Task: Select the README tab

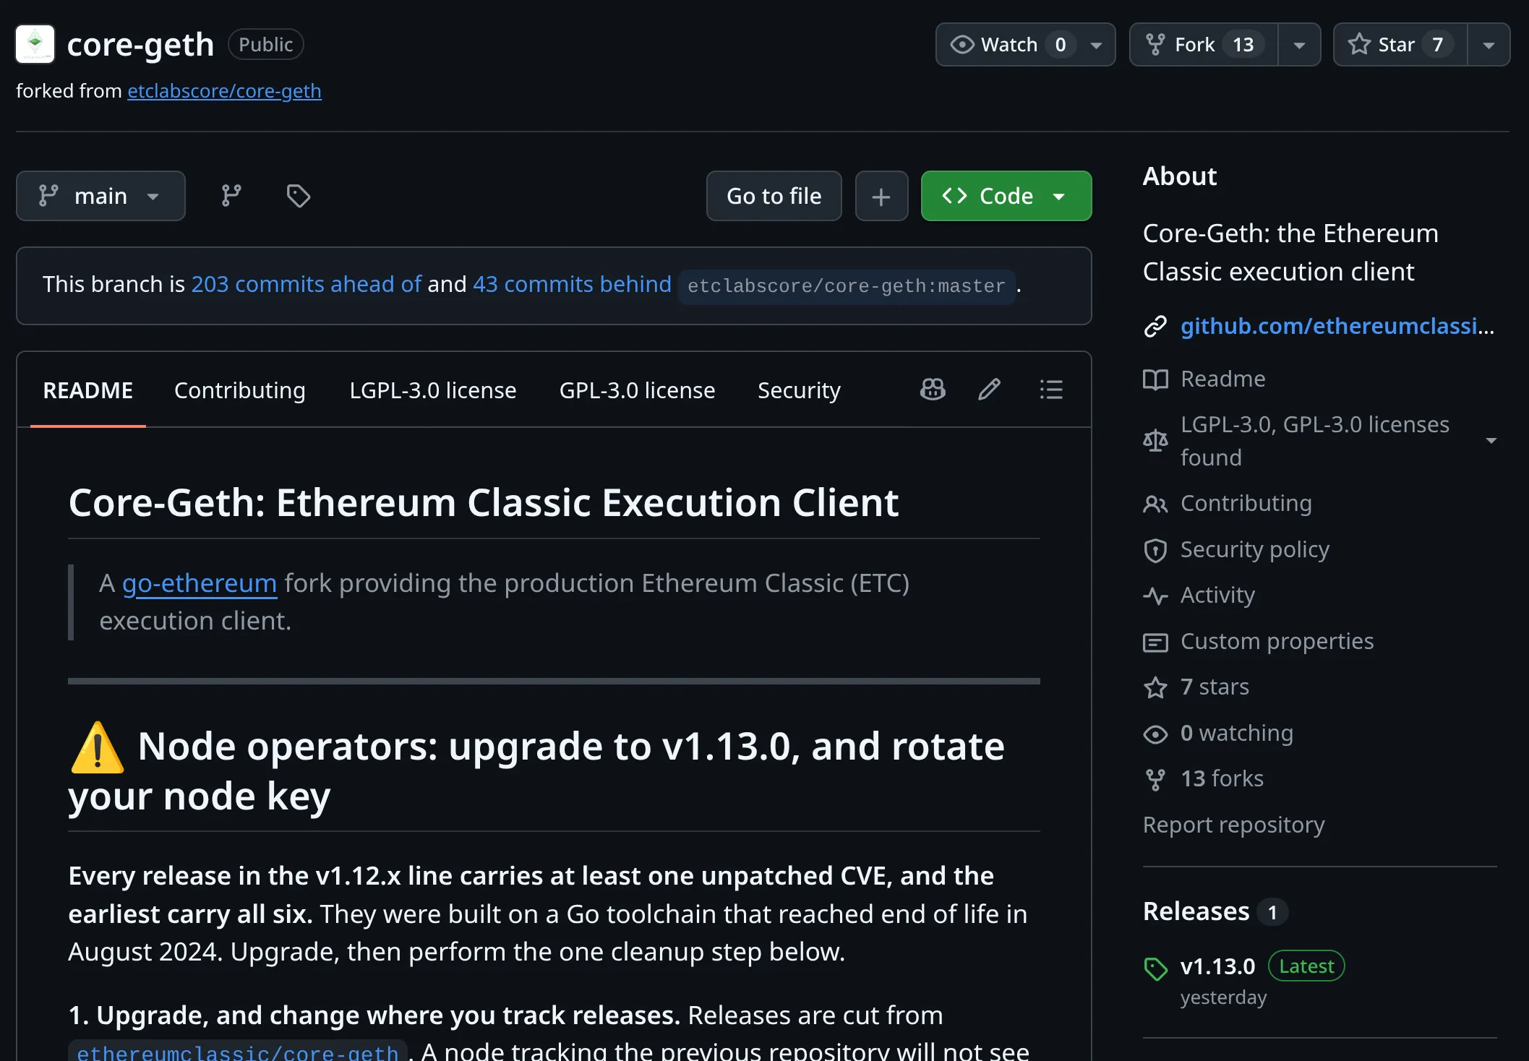Action: (x=88, y=390)
